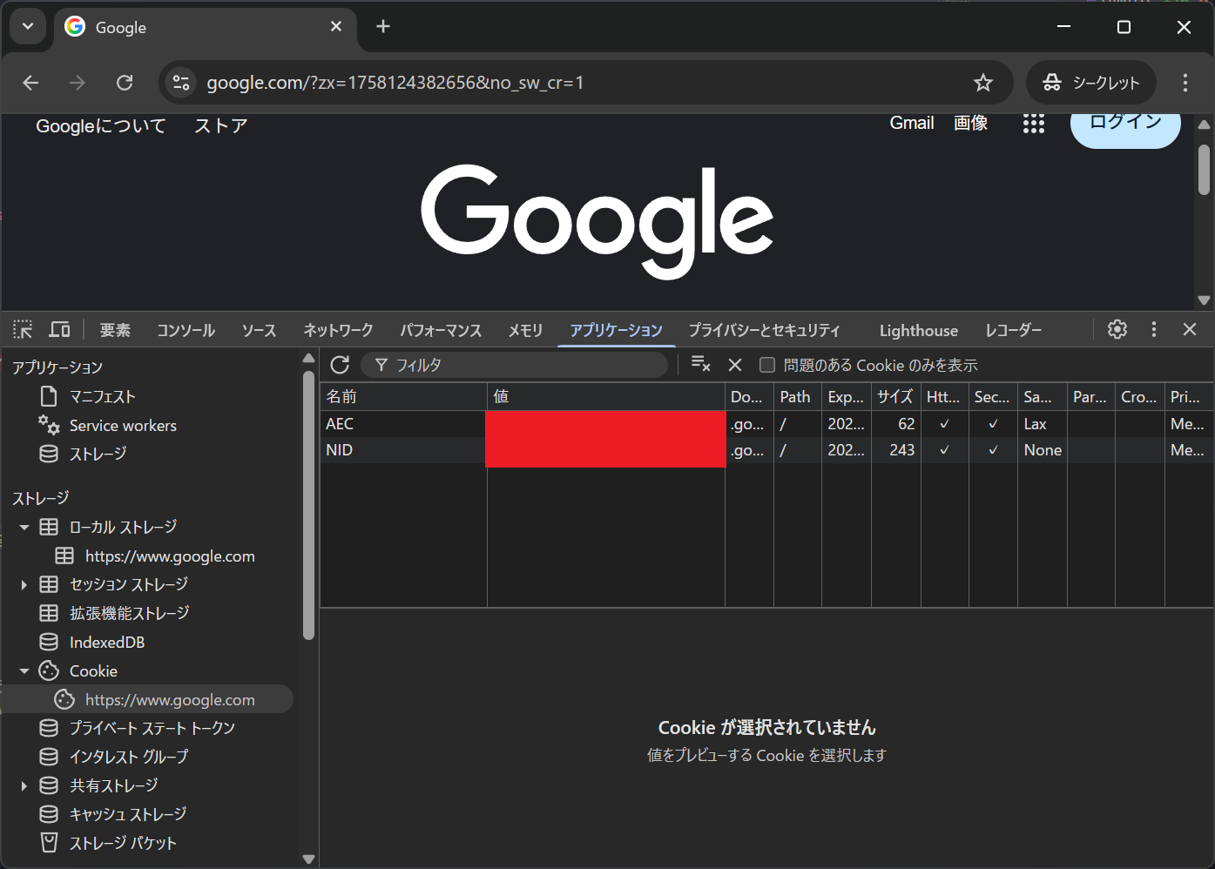
Task: Delete selected cookie with X icon
Action: click(x=735, y=365)
